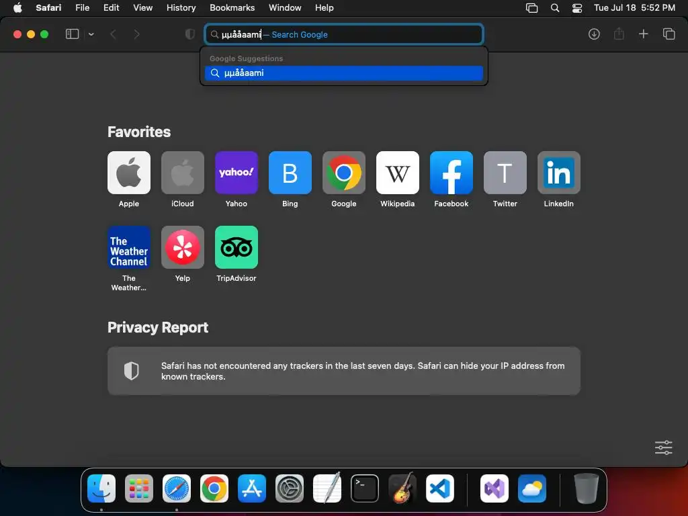Go forward with the forward arrow
The image size is (688, 516).
click(136, 34)
